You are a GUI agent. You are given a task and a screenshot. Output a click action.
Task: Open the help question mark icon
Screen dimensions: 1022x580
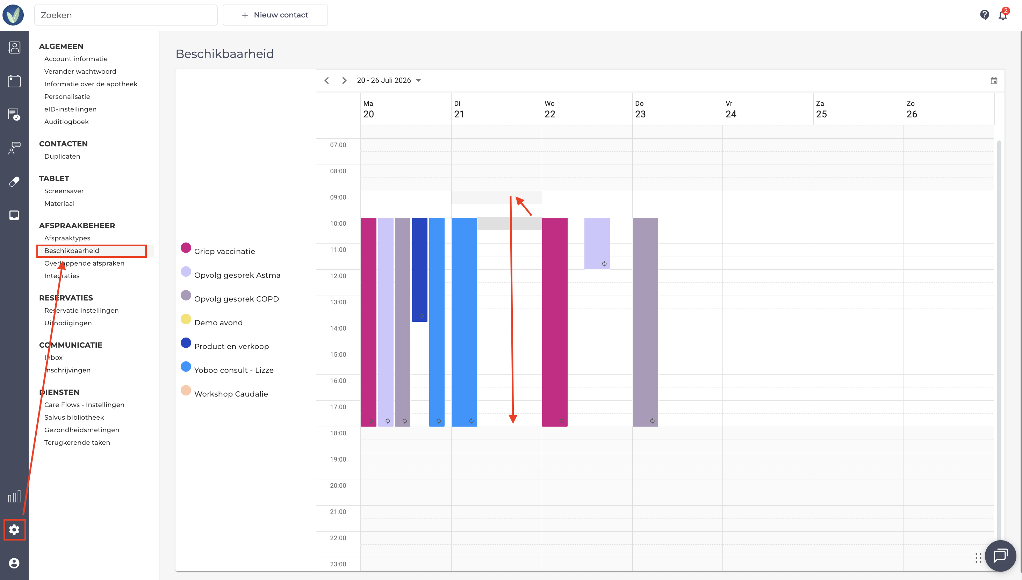click(x=985, y=15)
